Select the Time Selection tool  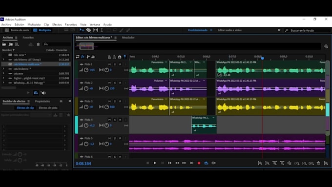coord(102,30)
